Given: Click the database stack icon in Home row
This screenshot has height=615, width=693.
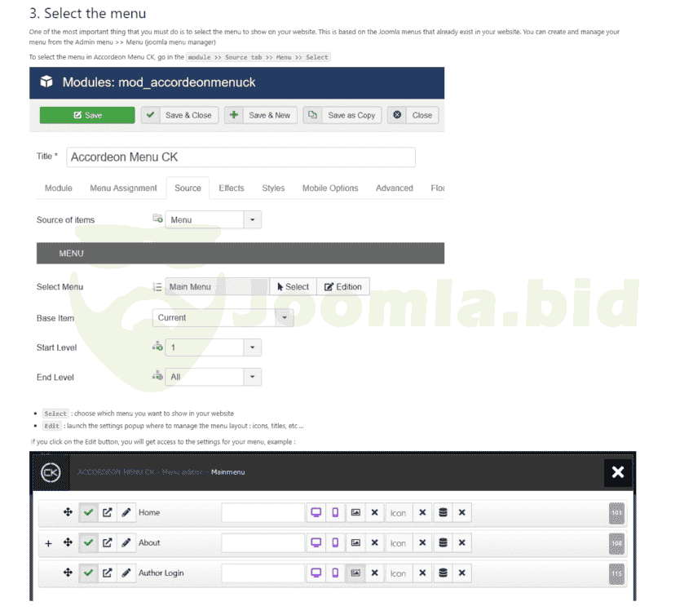Looking at the screenshot, I should click(443, 513).
